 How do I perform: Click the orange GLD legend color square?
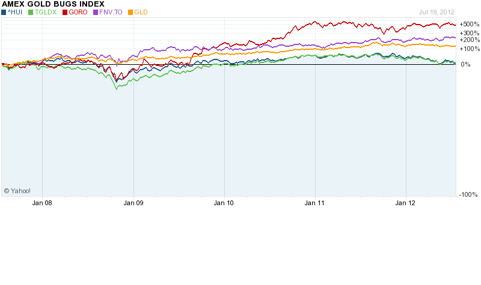tap(130, 13)
